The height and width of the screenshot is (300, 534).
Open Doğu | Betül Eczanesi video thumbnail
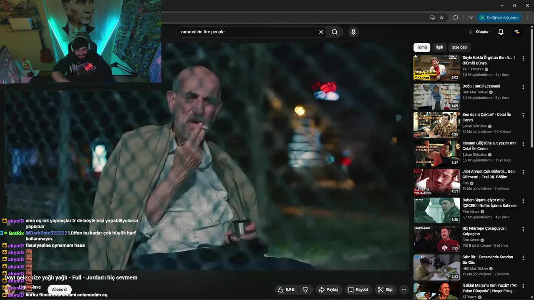pyautogui.click(x=437, y=96)
